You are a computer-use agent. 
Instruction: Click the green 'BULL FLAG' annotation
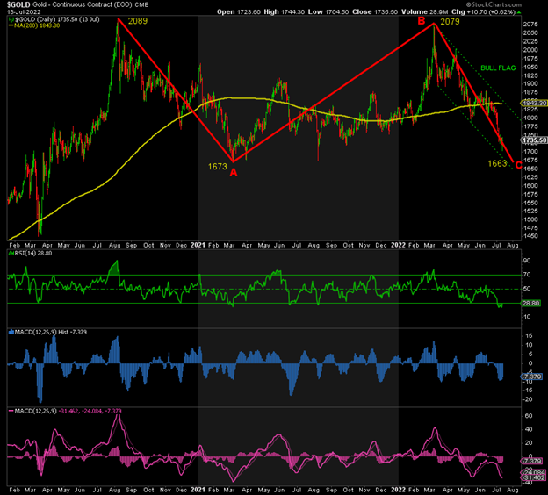click(498, 68)
